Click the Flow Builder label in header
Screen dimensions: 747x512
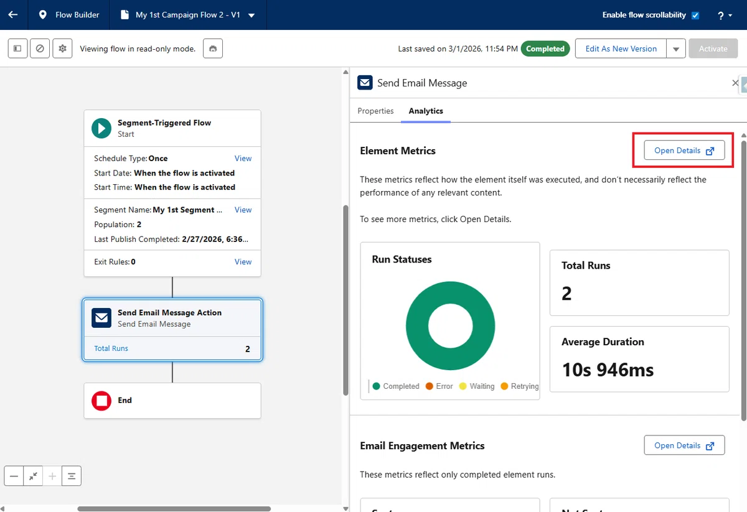point(77,15)
